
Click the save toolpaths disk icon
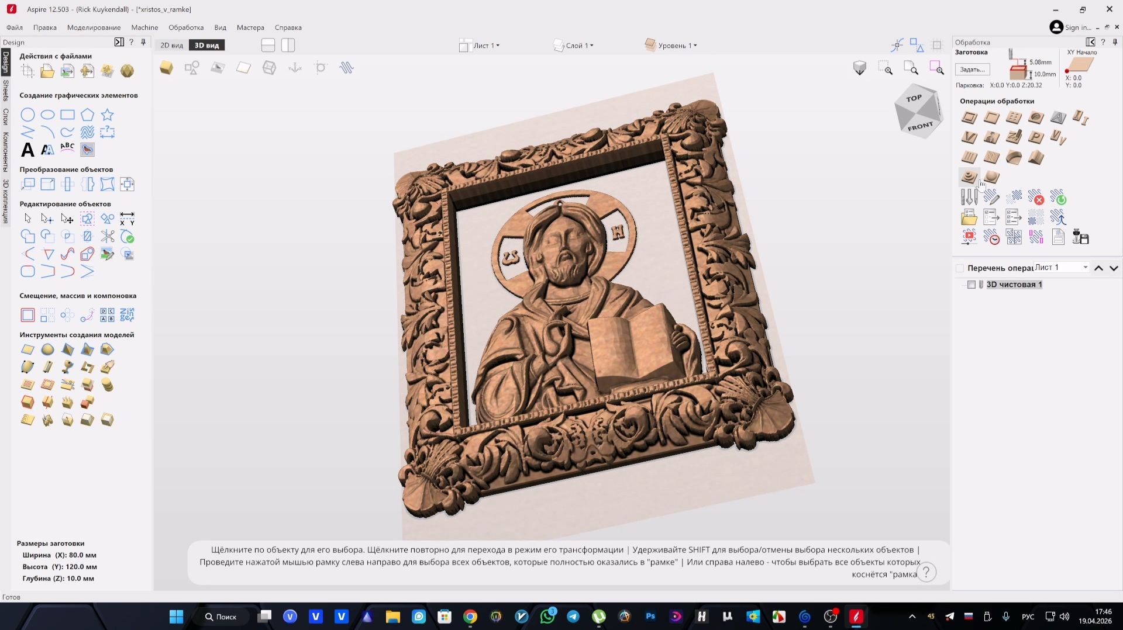[x=1080, y=237]
